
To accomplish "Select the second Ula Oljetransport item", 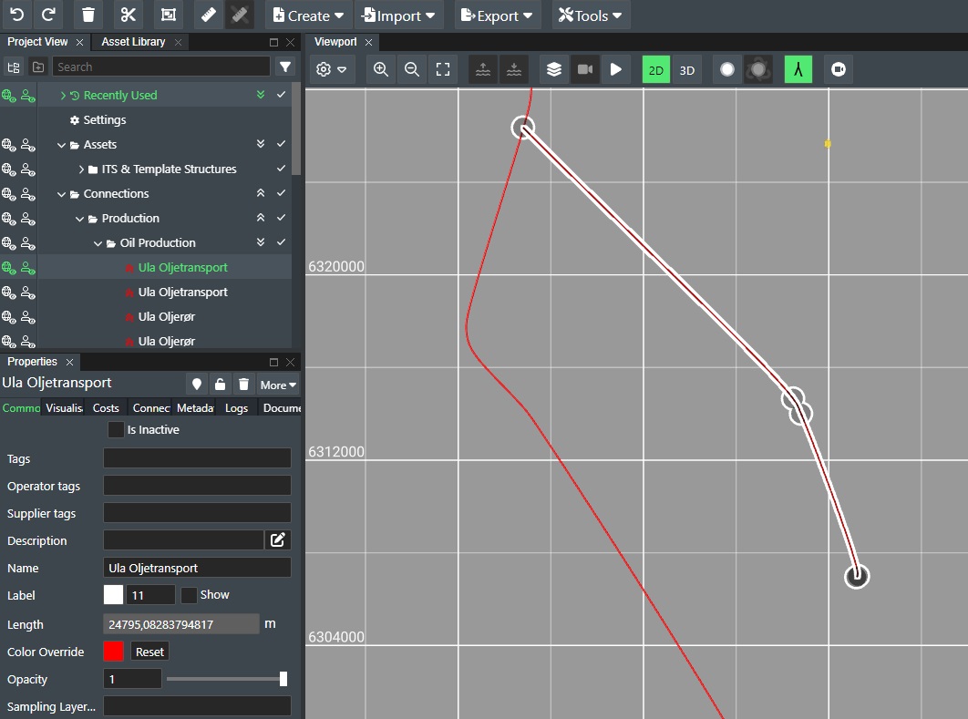I will click(x=182, y=292).
